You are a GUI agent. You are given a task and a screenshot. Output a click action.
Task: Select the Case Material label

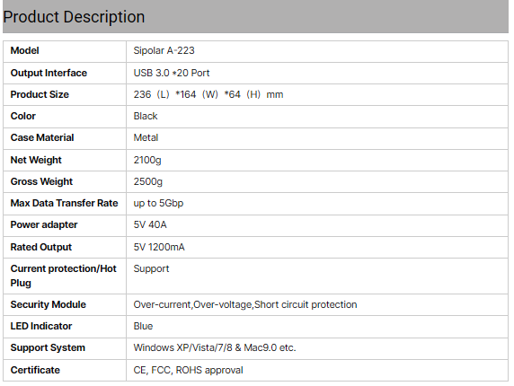point(42,137)
